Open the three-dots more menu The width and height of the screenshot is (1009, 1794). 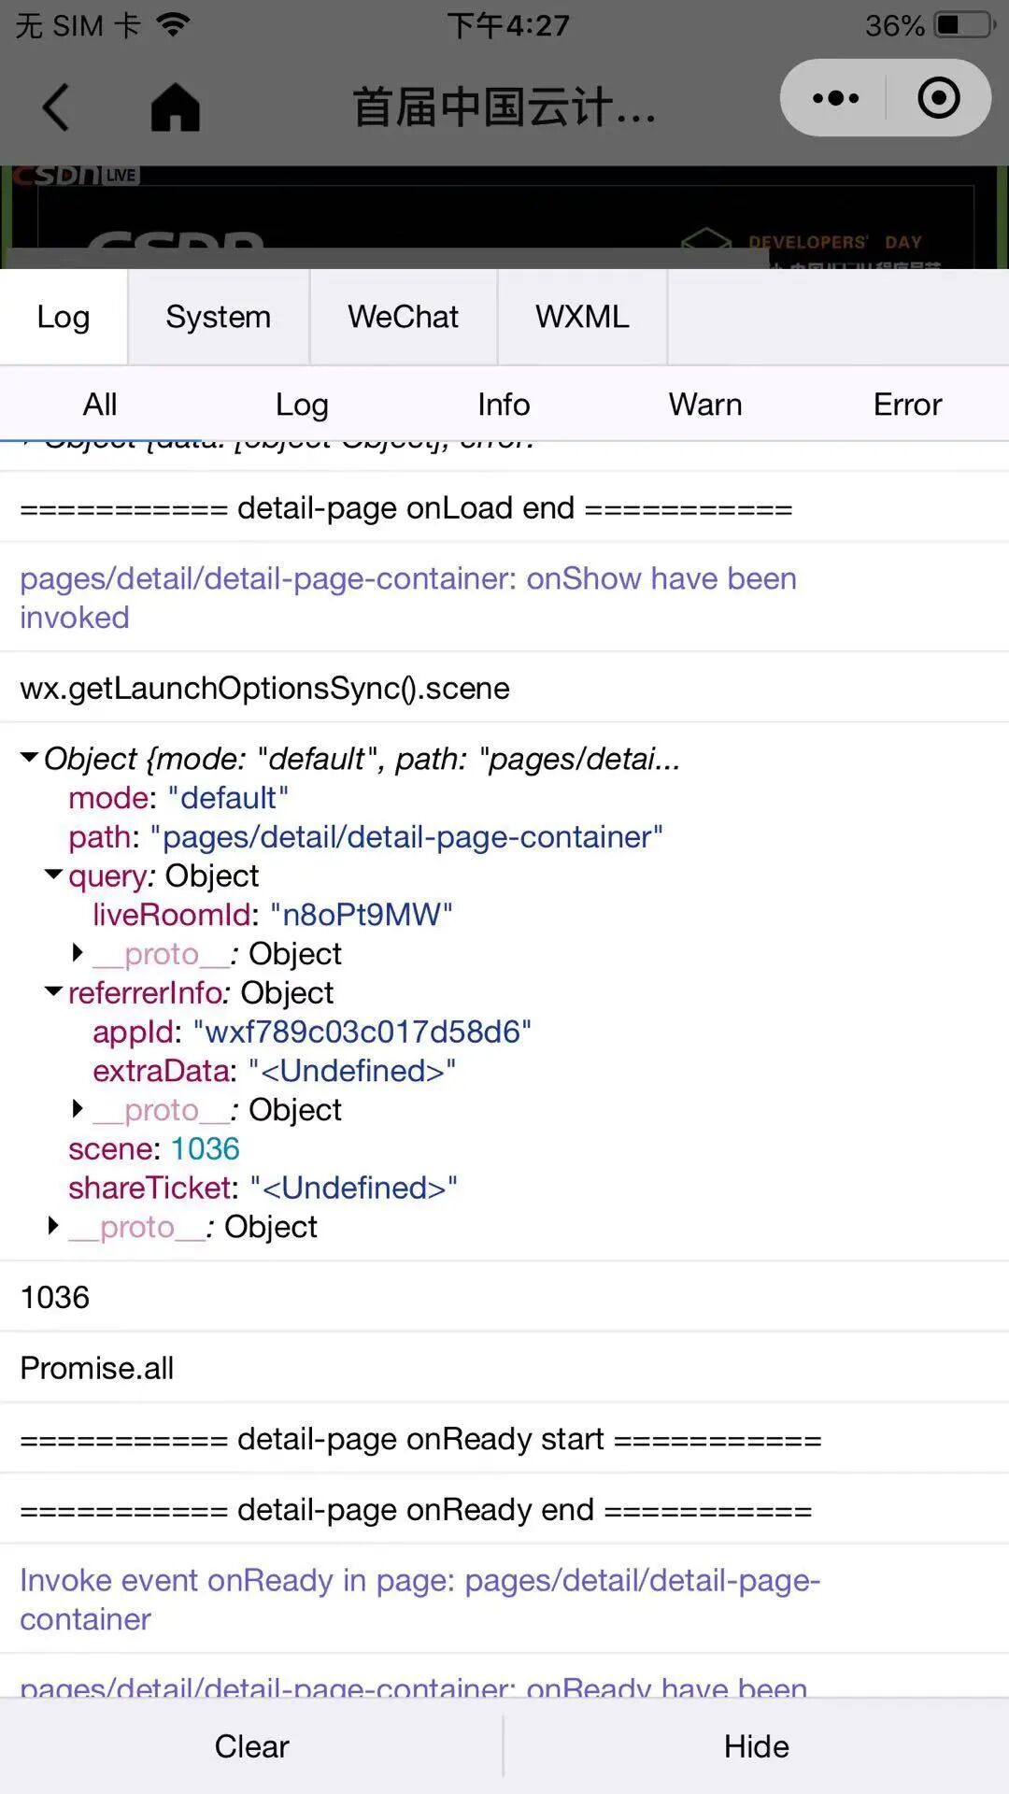835,98
